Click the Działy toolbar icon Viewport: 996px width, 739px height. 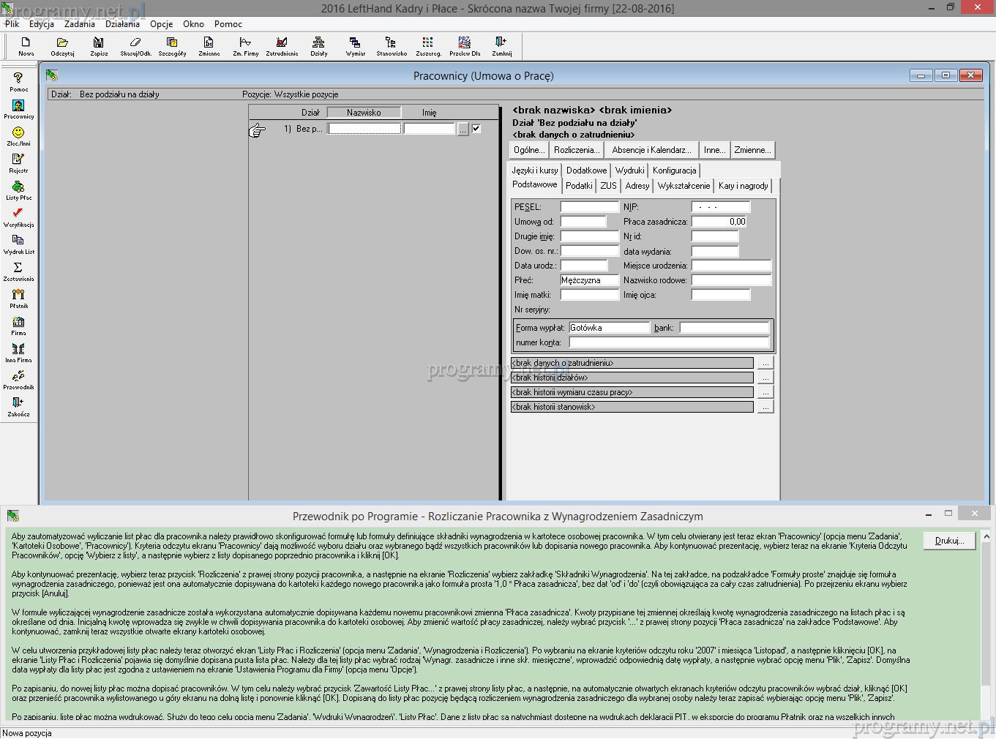point(318,46)
